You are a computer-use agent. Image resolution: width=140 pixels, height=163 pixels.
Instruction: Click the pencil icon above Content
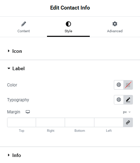tap(24, 24)
